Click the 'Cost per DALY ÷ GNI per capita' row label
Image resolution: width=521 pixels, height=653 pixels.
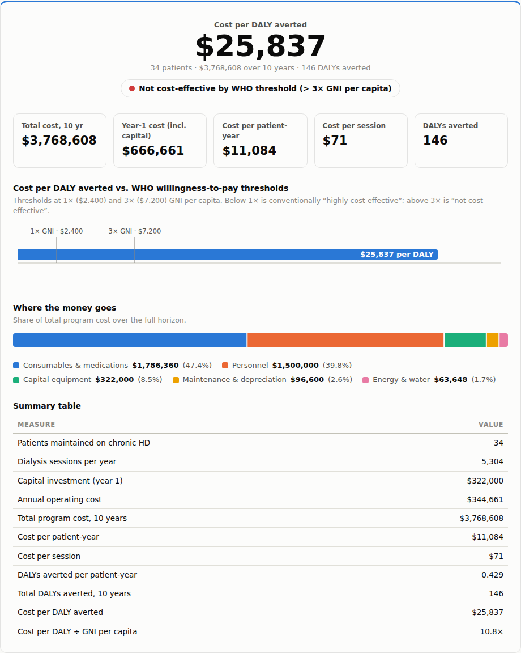click(78, 631)
